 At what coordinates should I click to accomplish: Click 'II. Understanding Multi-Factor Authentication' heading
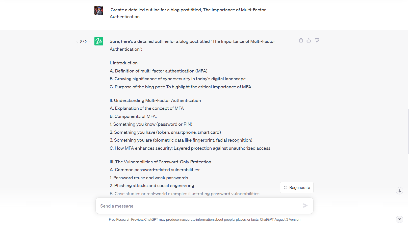(x=155, y=101)
